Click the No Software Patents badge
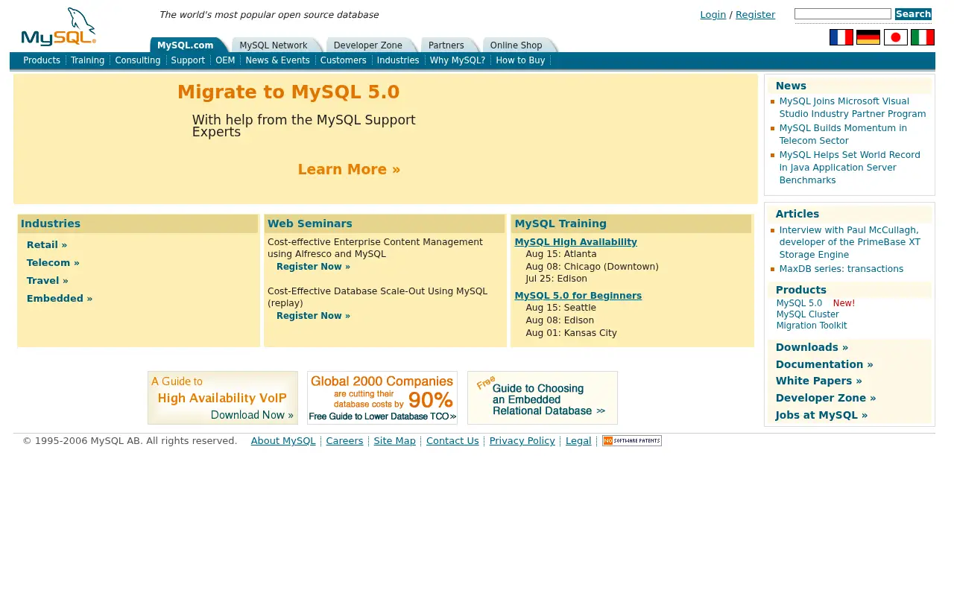 point(632,441)
